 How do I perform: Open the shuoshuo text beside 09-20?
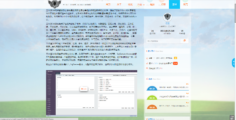[174, 96]
